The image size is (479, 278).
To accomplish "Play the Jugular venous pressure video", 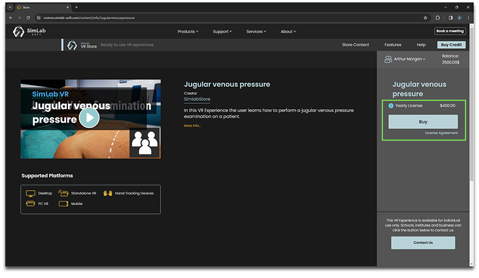I will [89, 117].
